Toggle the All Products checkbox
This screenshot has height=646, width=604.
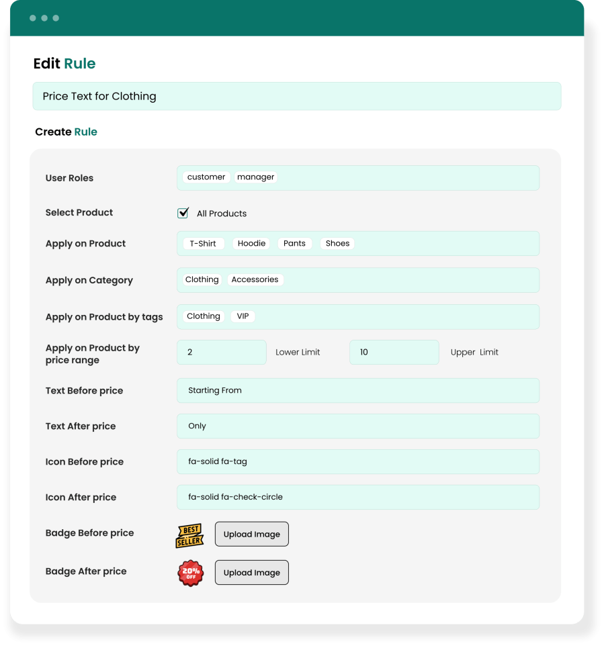(x=183, y=213)
